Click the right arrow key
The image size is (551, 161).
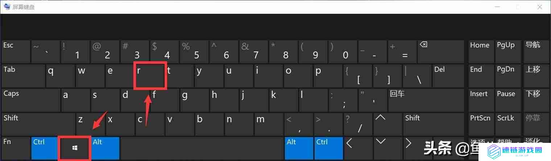pos(417,148)
